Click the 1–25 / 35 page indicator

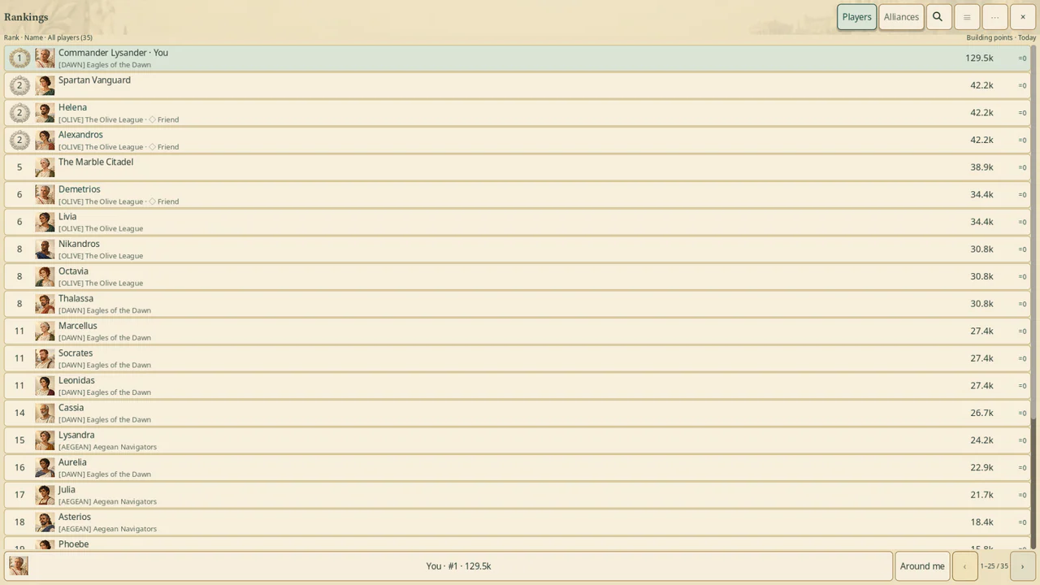(x=994, y=566)
